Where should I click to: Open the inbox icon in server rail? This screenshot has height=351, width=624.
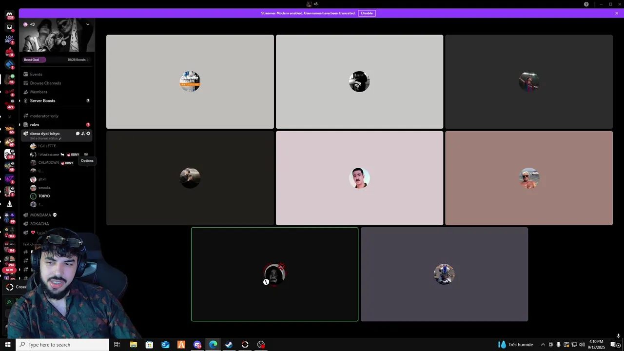tap(9, 27)
